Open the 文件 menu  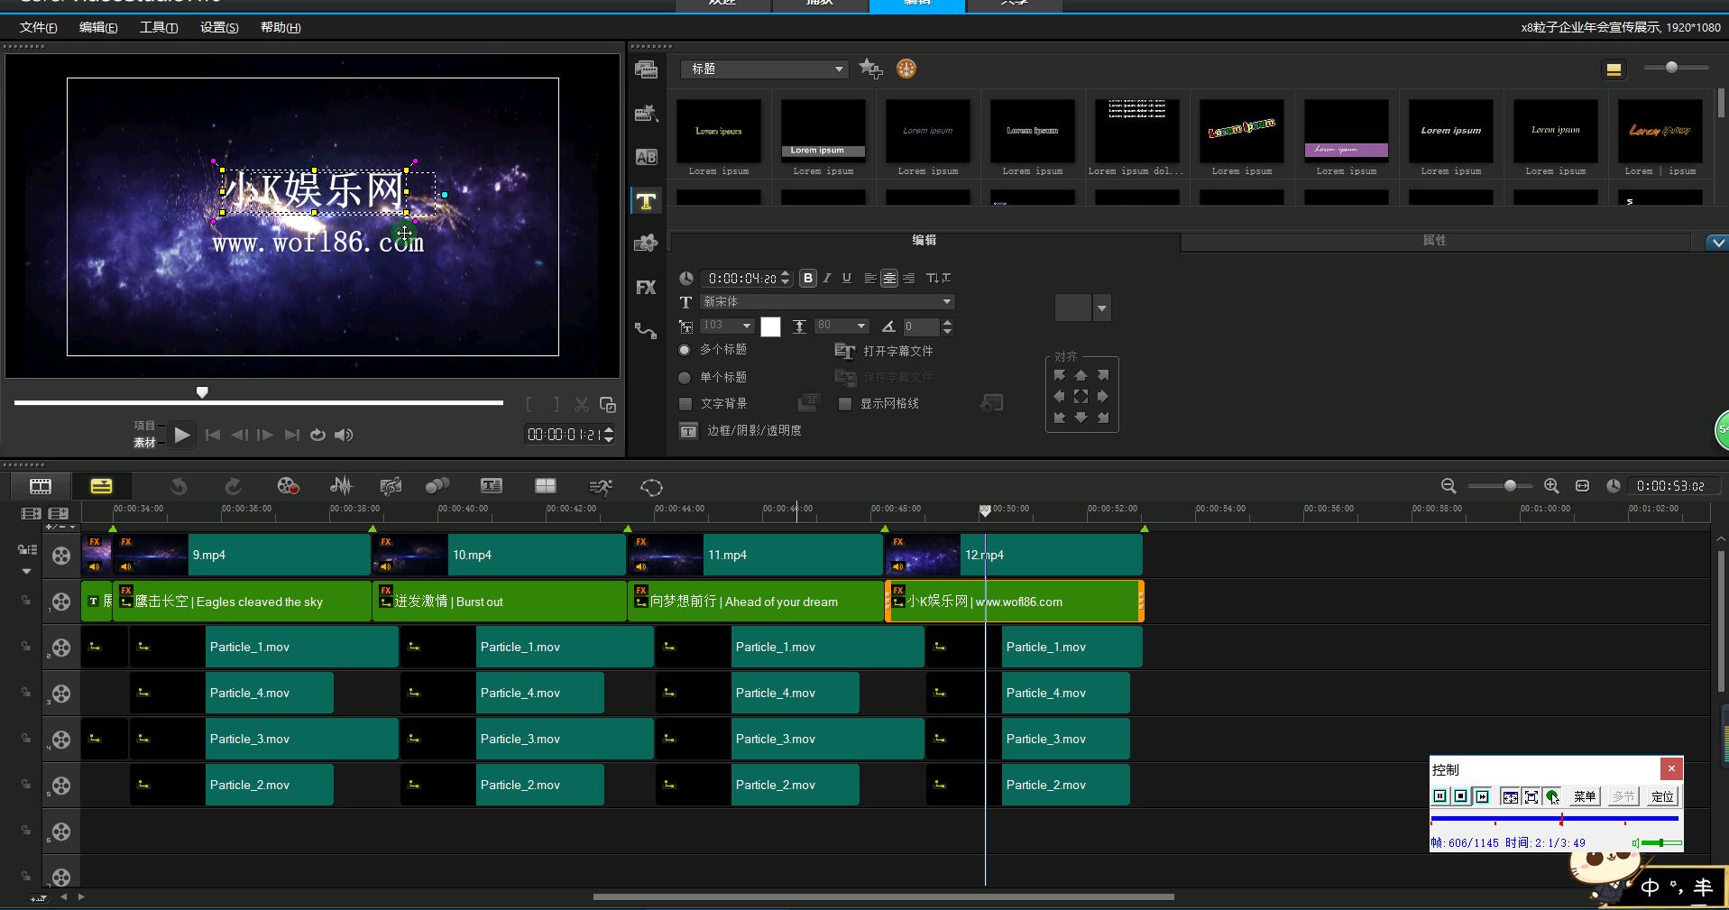[x=38, y=27]
